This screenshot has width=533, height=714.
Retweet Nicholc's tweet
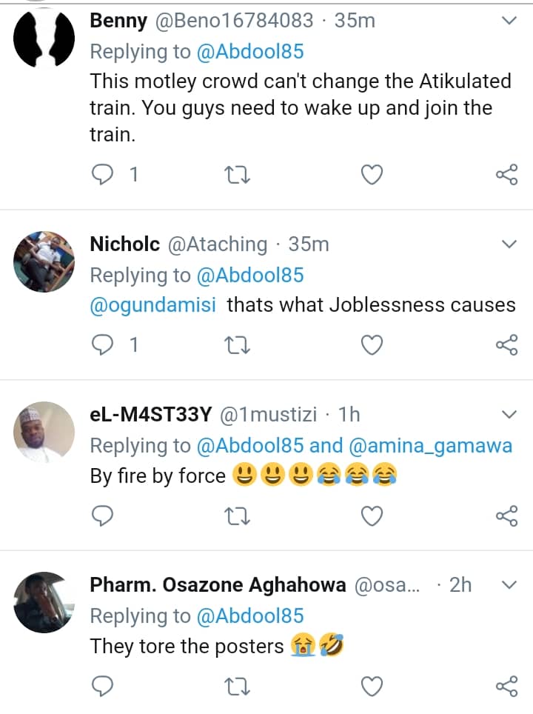pyautogui.click(x=238, y=344)
